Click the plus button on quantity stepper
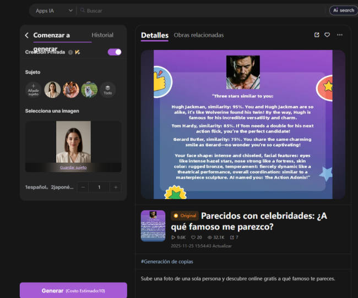The image size is (358, 298). 115,187
